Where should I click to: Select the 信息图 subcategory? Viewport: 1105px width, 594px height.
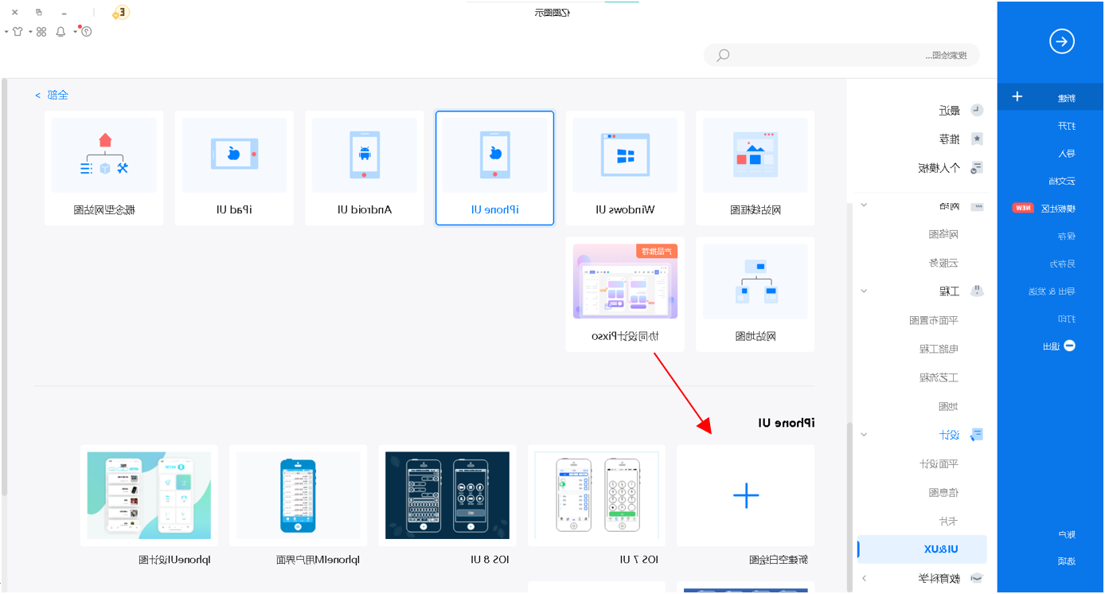click(x=943, y=492)
